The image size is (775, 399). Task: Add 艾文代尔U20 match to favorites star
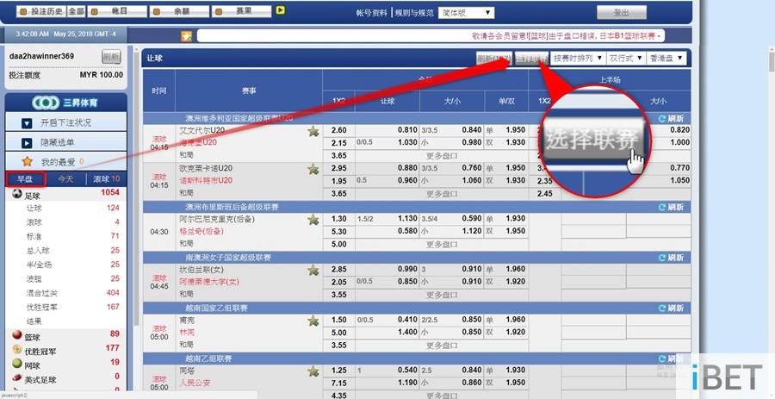tap(313, 131)
